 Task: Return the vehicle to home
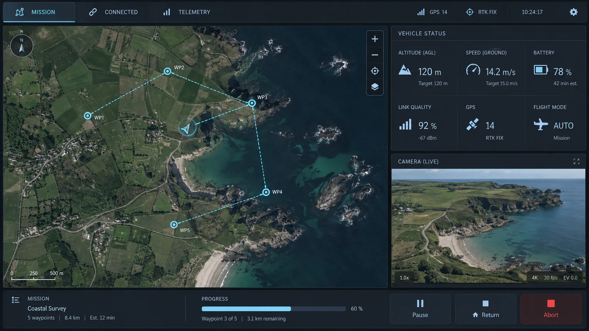pyautogui.click(x=486, y=309)
